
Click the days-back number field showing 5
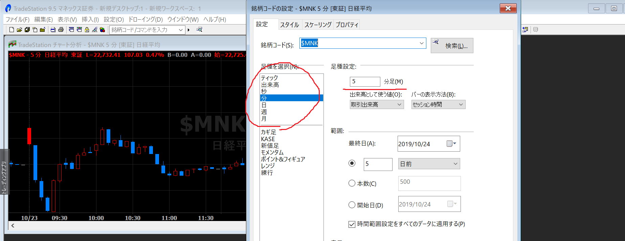click(x=378, y=164)
